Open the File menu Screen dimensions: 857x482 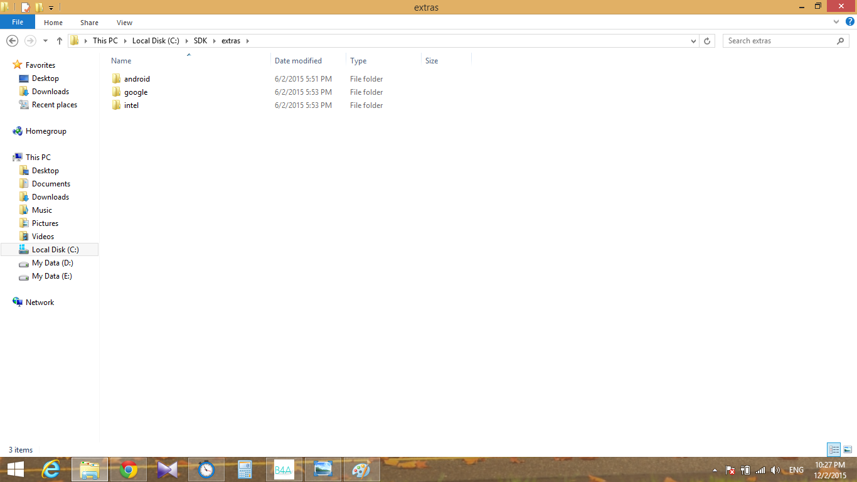pos(18,22)
